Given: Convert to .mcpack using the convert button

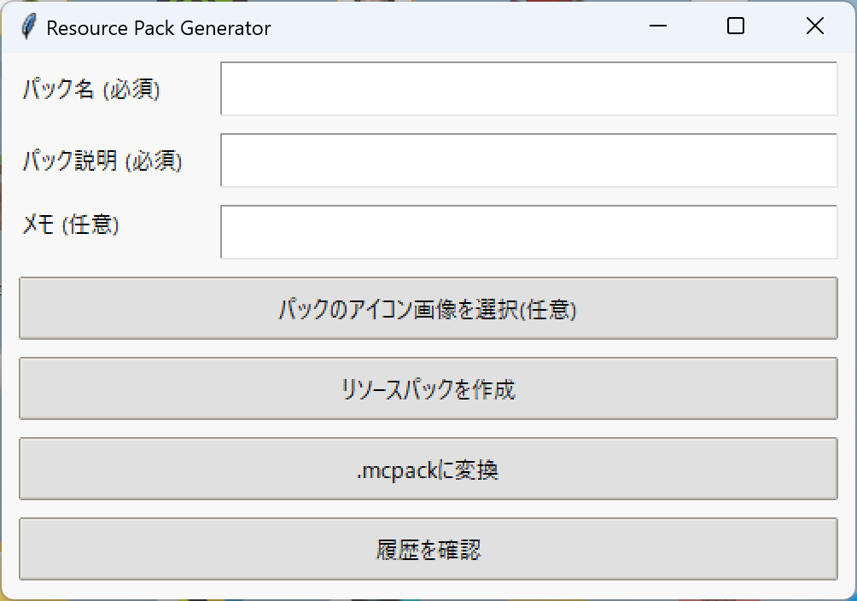Looking at the screenshot, I should pos(428,469).
